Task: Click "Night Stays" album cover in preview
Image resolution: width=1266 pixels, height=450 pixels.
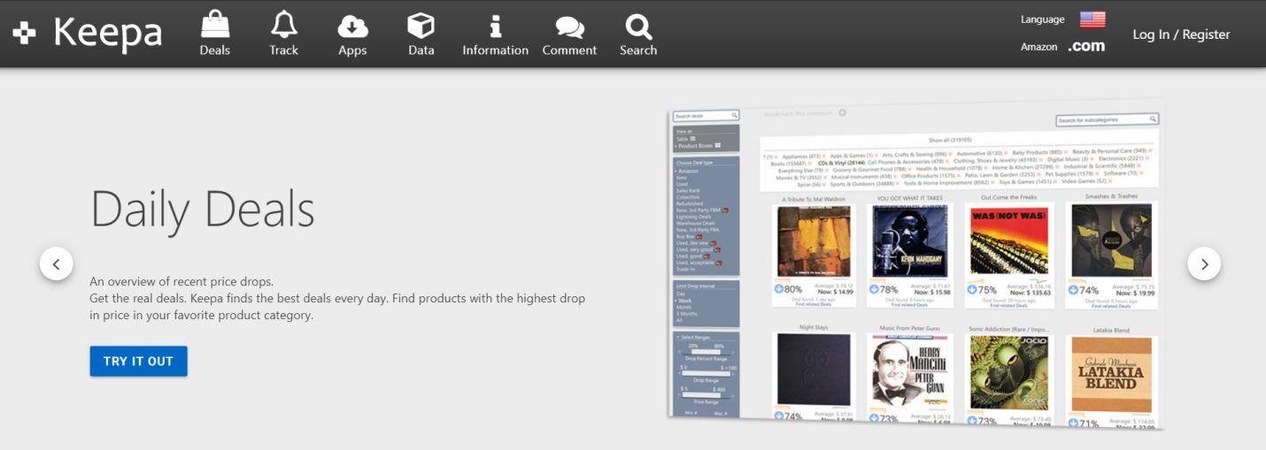Action: point(813,371)
